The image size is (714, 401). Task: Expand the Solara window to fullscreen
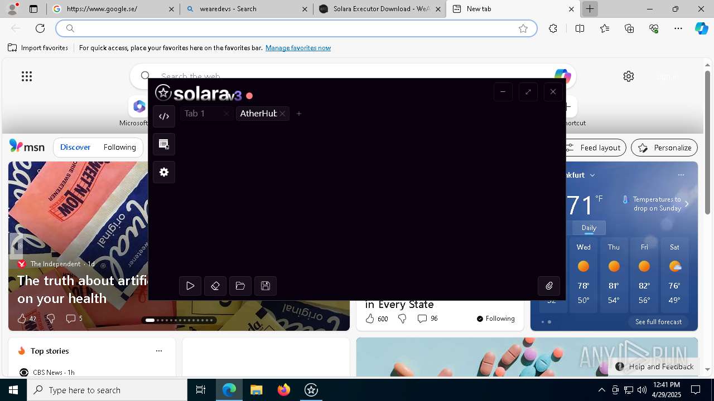528,92
